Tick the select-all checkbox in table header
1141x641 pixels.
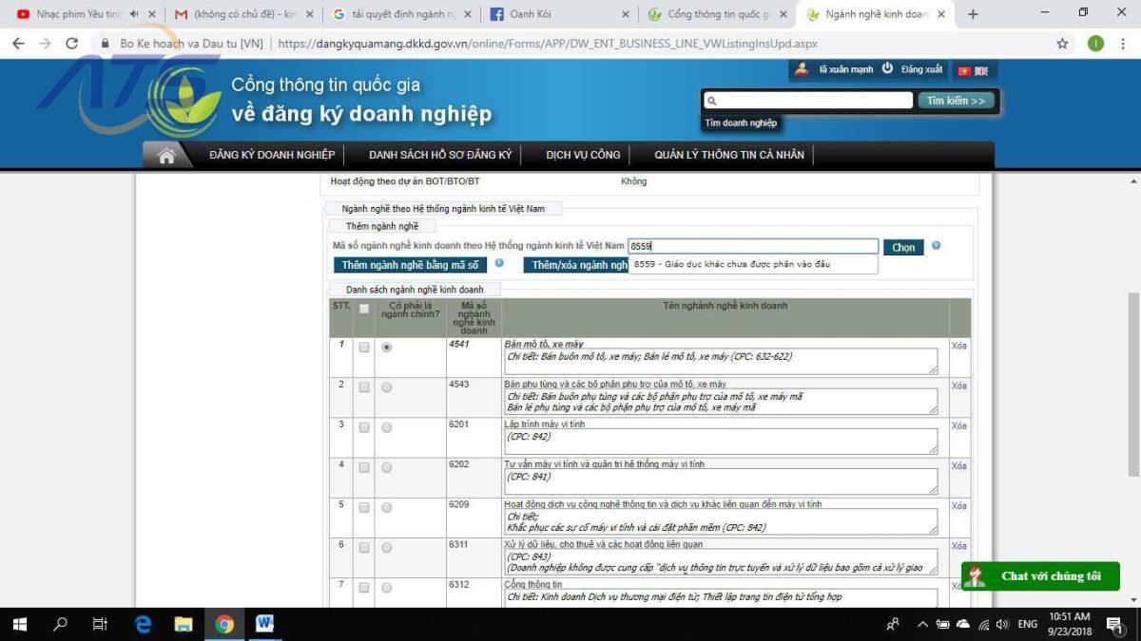(364, 309)
